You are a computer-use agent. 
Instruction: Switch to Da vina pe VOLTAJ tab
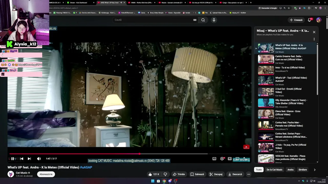[x=203, y=3]
